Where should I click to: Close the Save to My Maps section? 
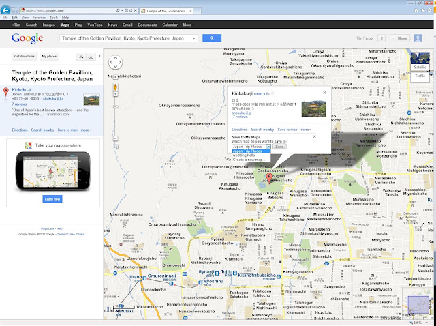[x=315, y=136]
